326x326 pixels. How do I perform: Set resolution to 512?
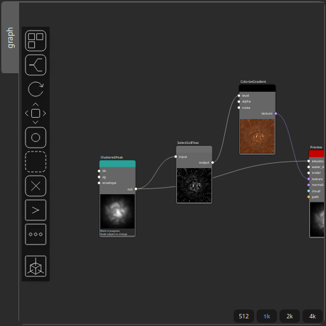(x=244, y=316)
